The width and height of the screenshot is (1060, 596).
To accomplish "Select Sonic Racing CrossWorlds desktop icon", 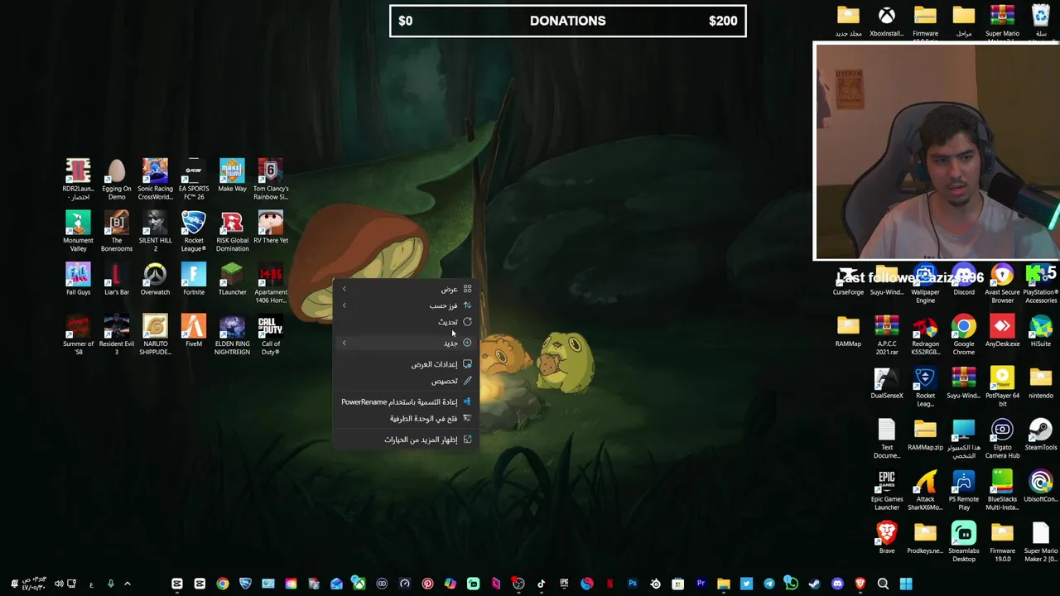I will pyautogui.click(x=155, y=180).
